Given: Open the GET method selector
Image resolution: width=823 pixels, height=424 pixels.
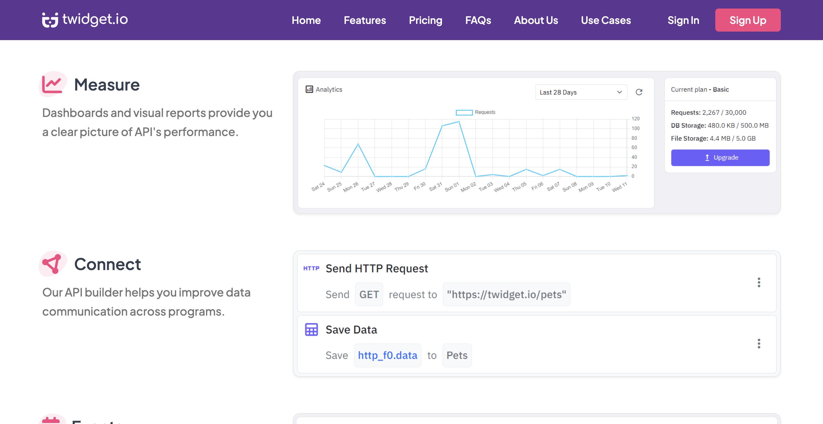Looking at the screenshot, I should 369,294.
